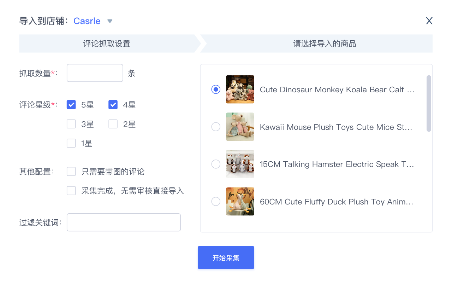This screenshot has height=283, width=452.
Task: Enable the 2星 rating checkbox
Action: coord(113,124)
